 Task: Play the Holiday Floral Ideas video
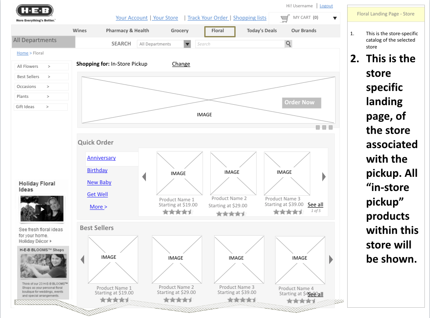coord(42,209)
